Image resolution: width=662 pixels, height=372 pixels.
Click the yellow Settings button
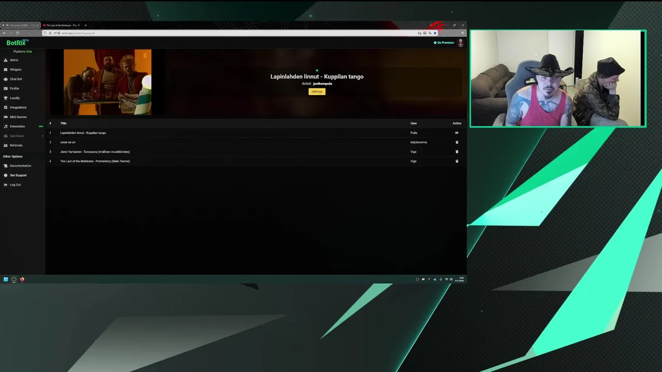(317, 91)
